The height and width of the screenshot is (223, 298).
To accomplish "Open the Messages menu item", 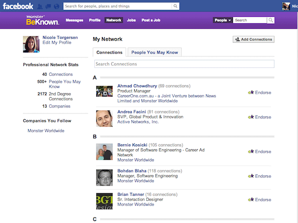I will click(x=74, y=20).
